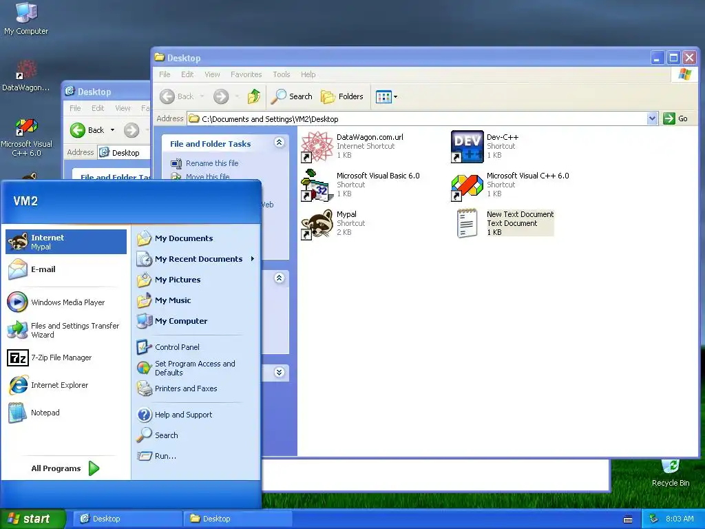
Task: Select New Text Document file
Action: click(505, 224)
